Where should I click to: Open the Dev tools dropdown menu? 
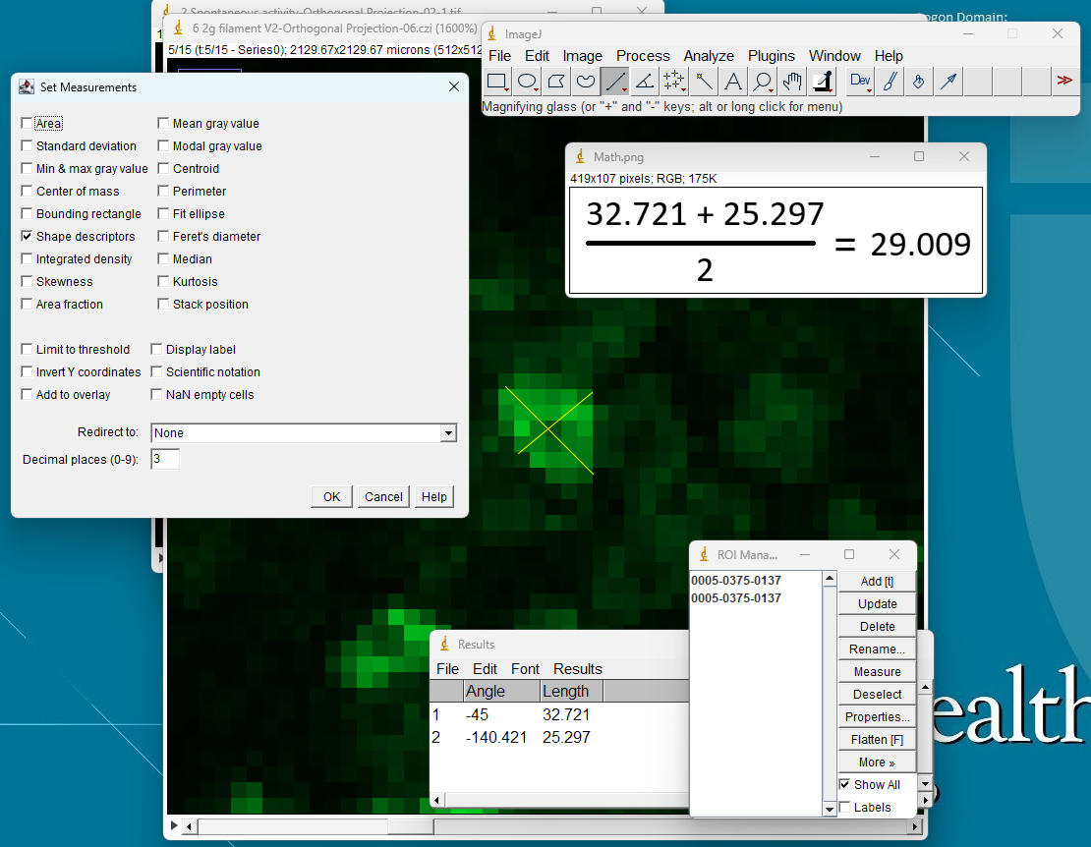[x=860, y=82]
